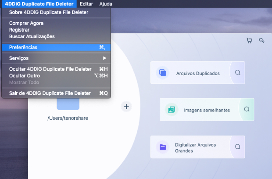Open Preferências from the app menu

pos(23,47)
